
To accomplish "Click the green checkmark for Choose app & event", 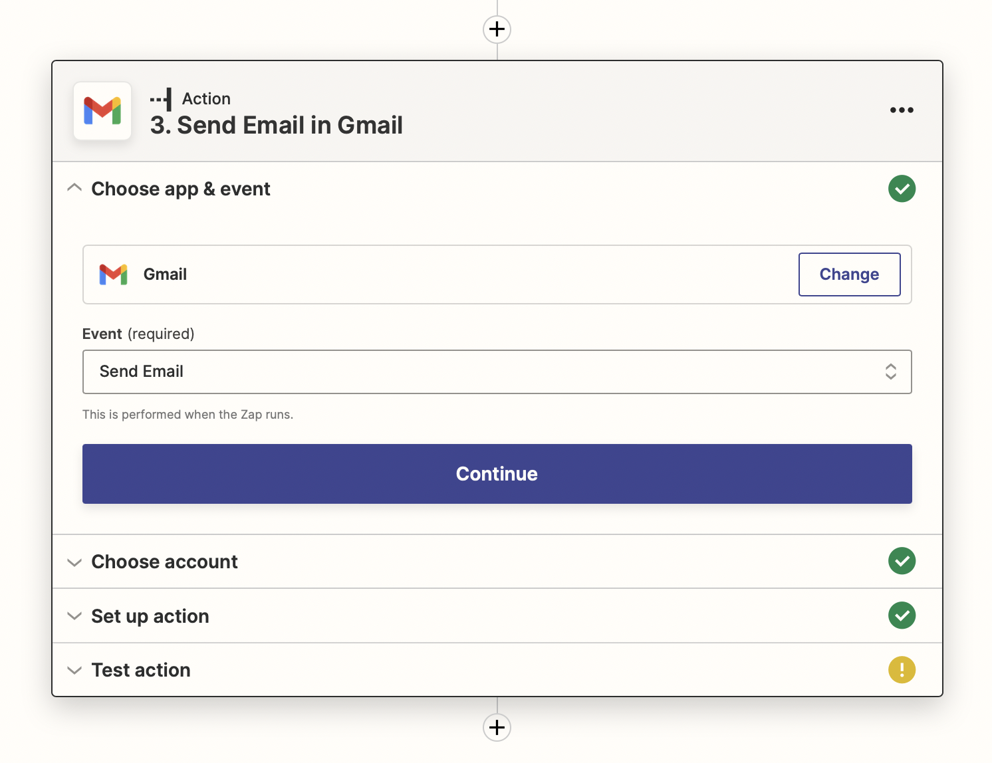I will [902, 189].
